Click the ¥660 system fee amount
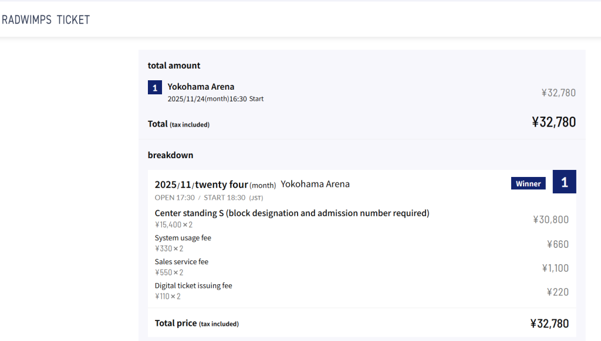The image size is (601, 341). click(x=558, y=244)
